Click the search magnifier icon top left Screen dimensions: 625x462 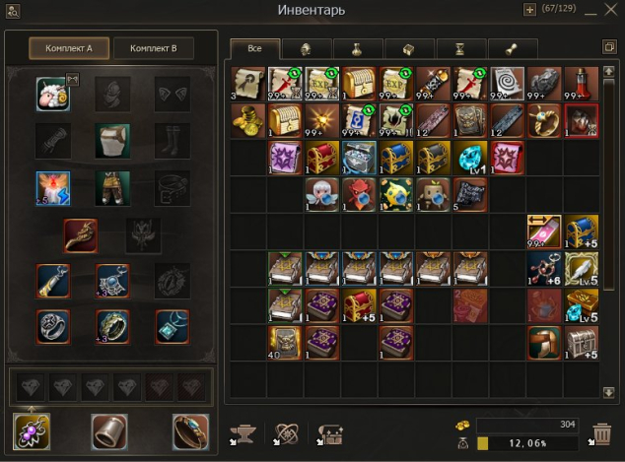[13, 11]
